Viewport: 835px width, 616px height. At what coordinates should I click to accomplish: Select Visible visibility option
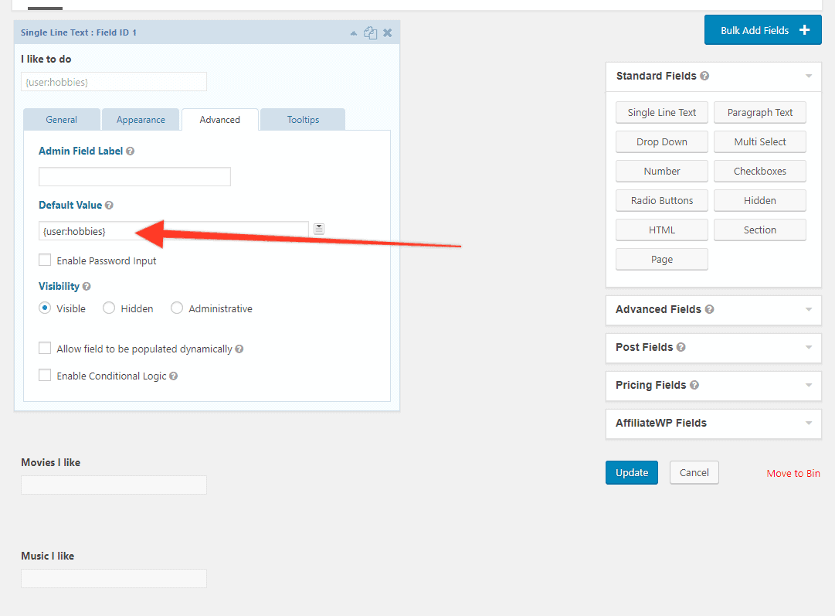[46, 308]
